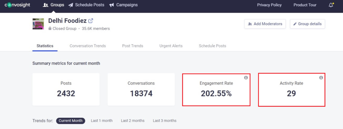Image resolution: width=343 pixels, height=129 pixels.
Task: Click the Engagement Rate info icon
Action: (246, 78)
